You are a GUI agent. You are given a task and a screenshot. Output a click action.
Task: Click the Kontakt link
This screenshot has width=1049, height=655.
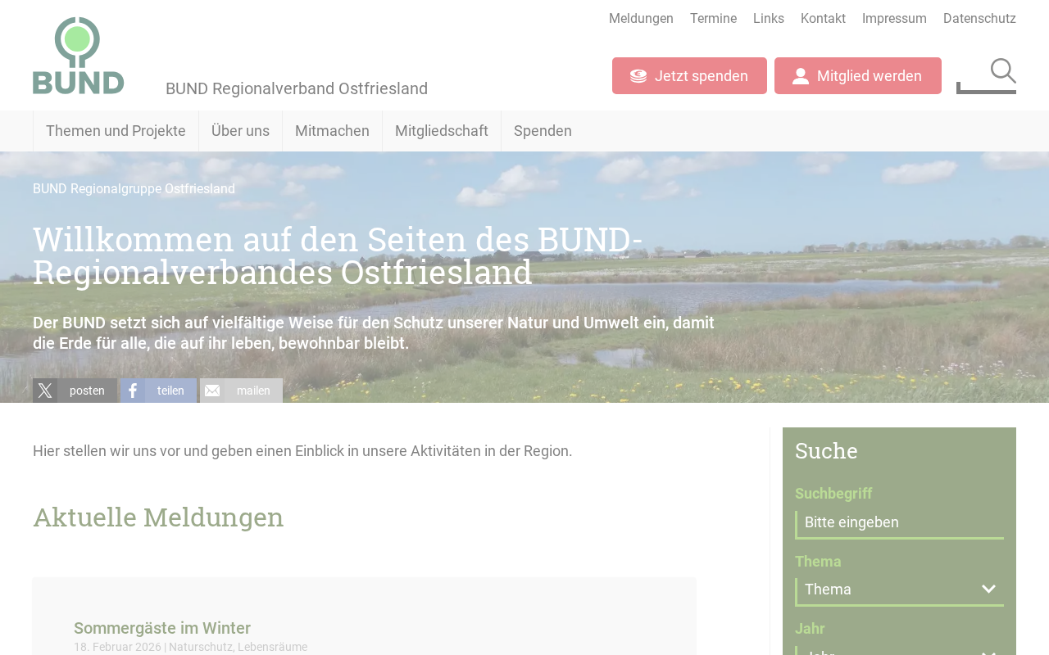[823, 19]
